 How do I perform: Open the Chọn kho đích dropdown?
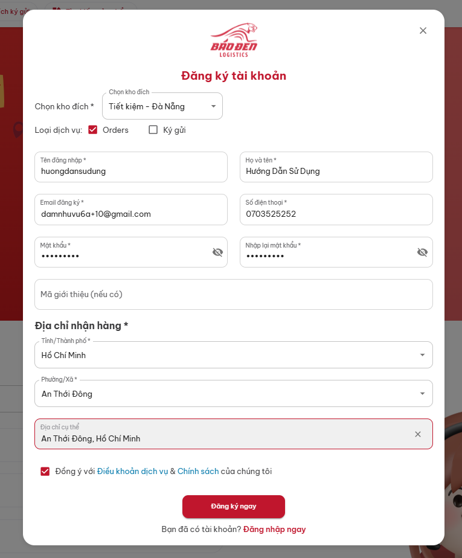162,107
